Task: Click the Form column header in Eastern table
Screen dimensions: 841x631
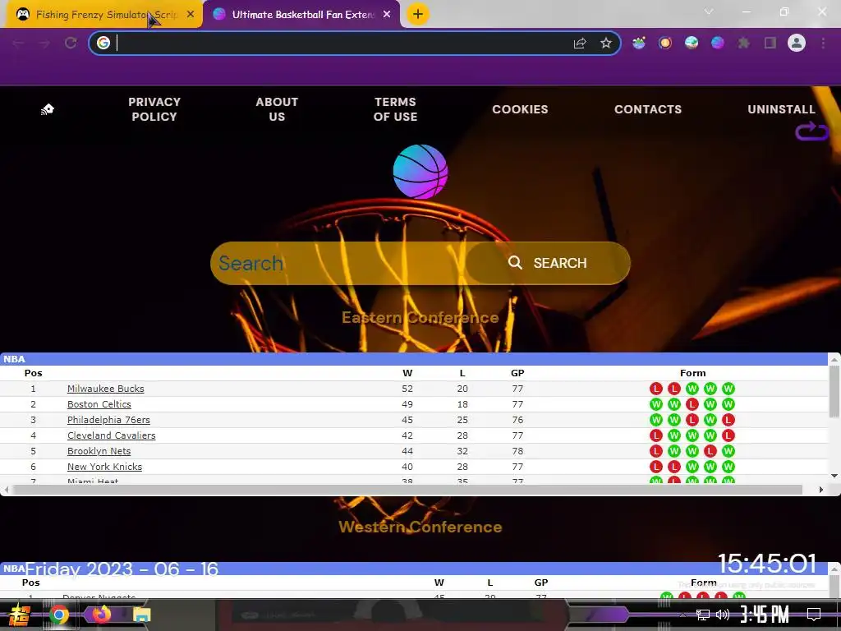Action: pos(692,373)
